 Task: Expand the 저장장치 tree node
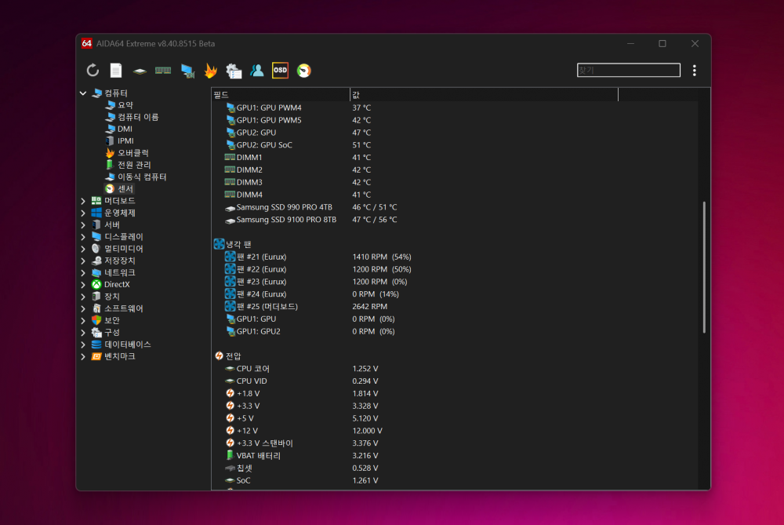(x=83, y=261)
